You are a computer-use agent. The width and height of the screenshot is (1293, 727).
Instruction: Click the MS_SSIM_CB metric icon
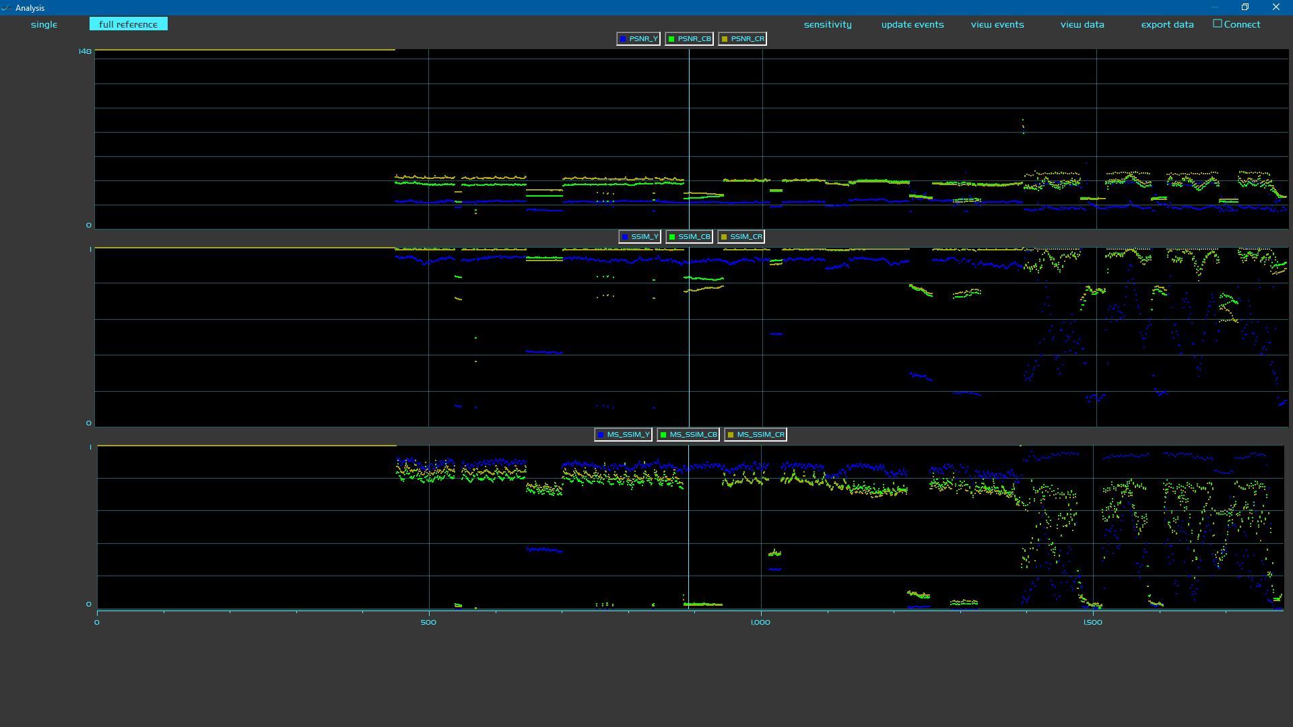(665, 434)
